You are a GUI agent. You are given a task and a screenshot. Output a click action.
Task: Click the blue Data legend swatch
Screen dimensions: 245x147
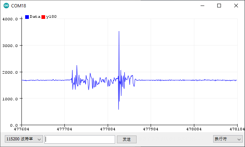coord(27,17)
